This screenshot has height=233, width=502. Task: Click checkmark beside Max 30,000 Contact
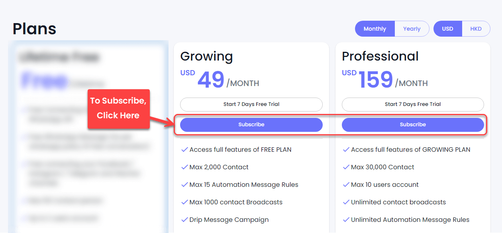click(x=346, y=167)
